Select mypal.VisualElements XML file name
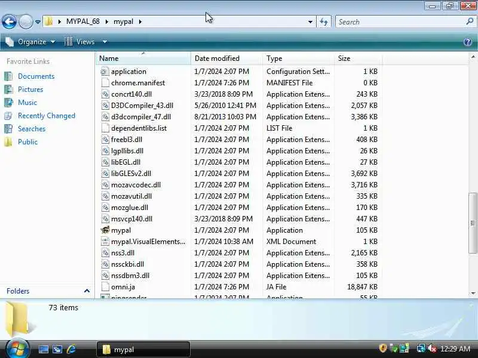The image size is (478, 358). click(x=148, y=242)
